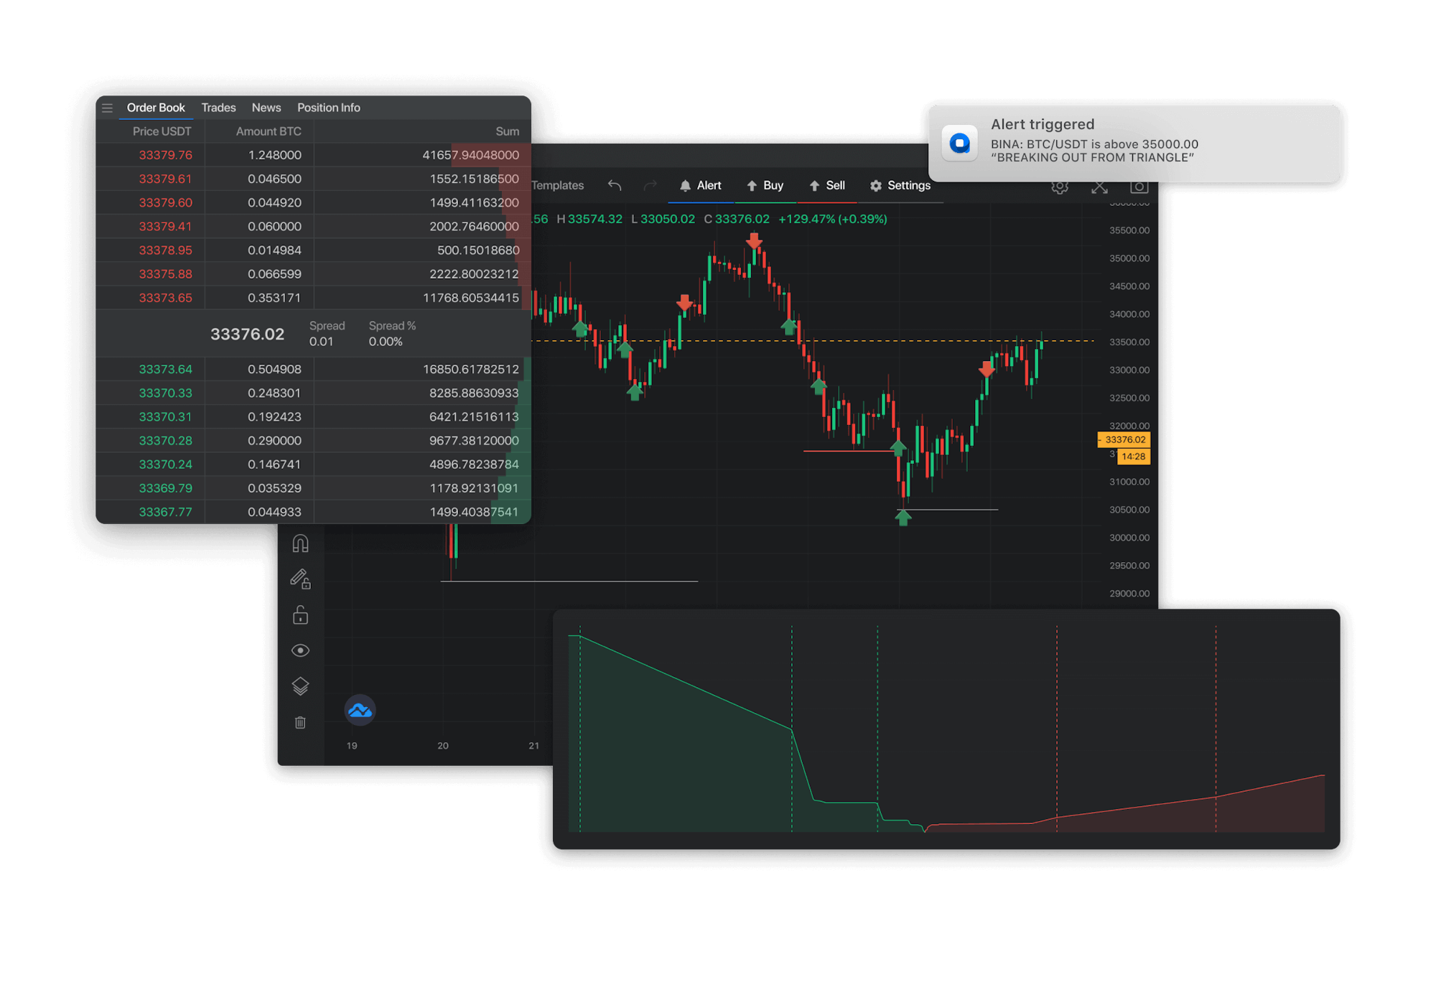Click the +129.47% (+0.39%) change readout

coord(833,219)
